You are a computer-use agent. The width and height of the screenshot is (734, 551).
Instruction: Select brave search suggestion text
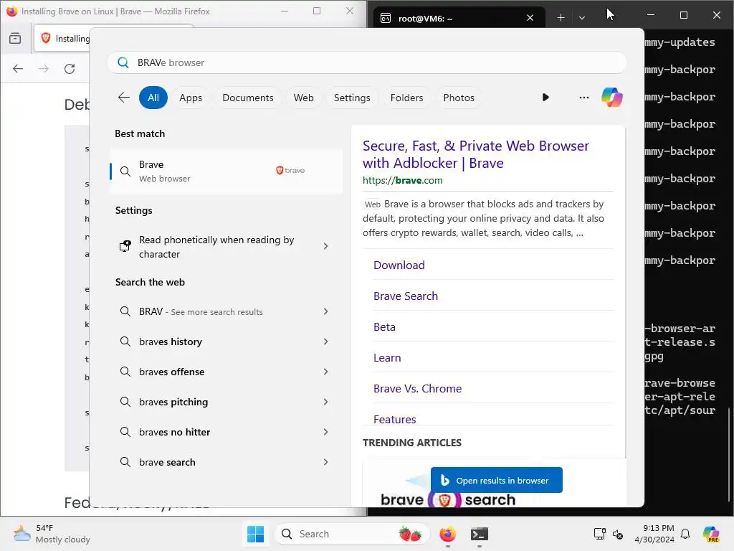click(x=167, y=462)
